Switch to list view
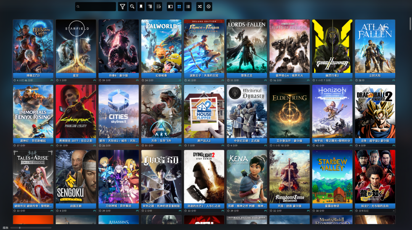Screen dimensions: 412x230 188,6
